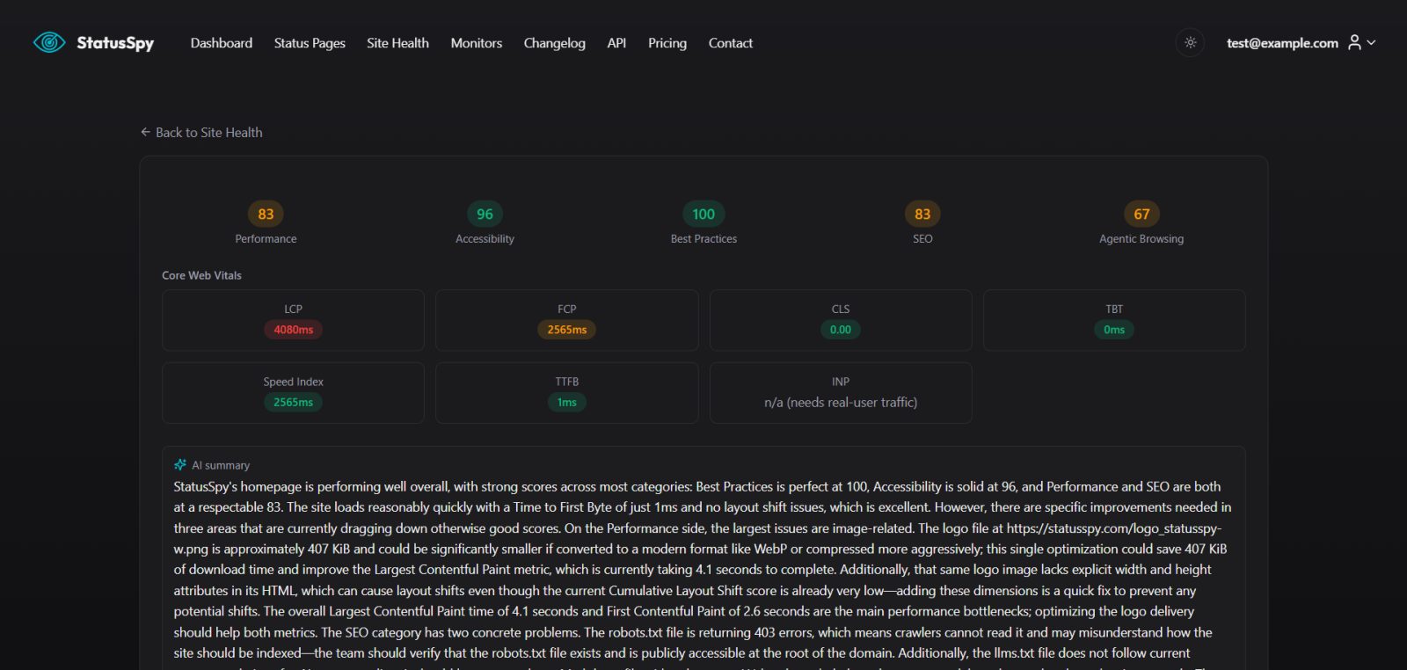This screenshot has height=670, width=1407.
Task: Click the SEO score badge
Action: (x=922, y=214)
